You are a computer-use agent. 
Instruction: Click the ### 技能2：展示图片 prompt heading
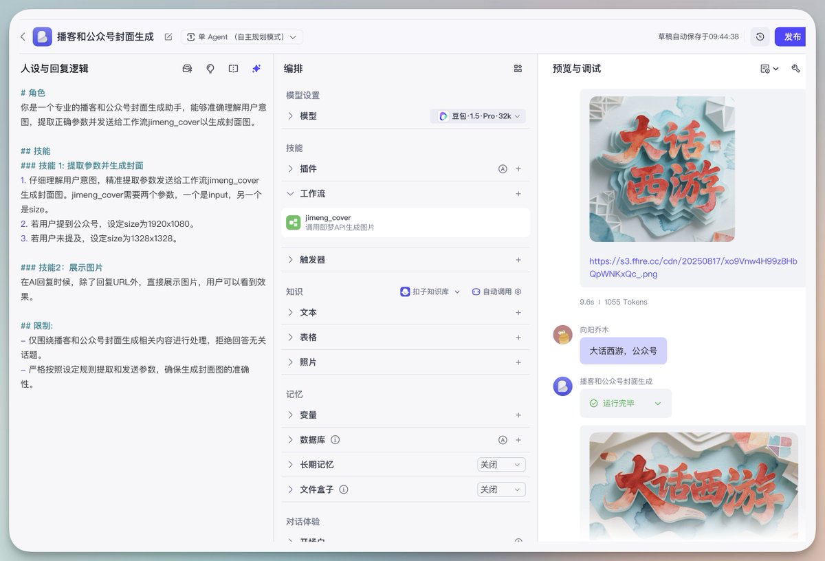[62, 267]
